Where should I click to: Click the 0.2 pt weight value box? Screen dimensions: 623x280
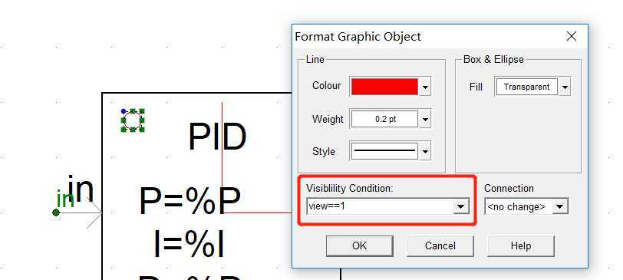pyautogui.click(x=384, y=119)
